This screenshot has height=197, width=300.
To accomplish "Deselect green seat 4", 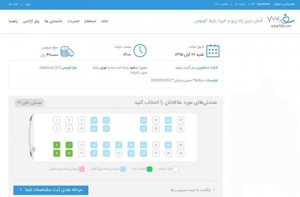I will (x=57, y=154).
